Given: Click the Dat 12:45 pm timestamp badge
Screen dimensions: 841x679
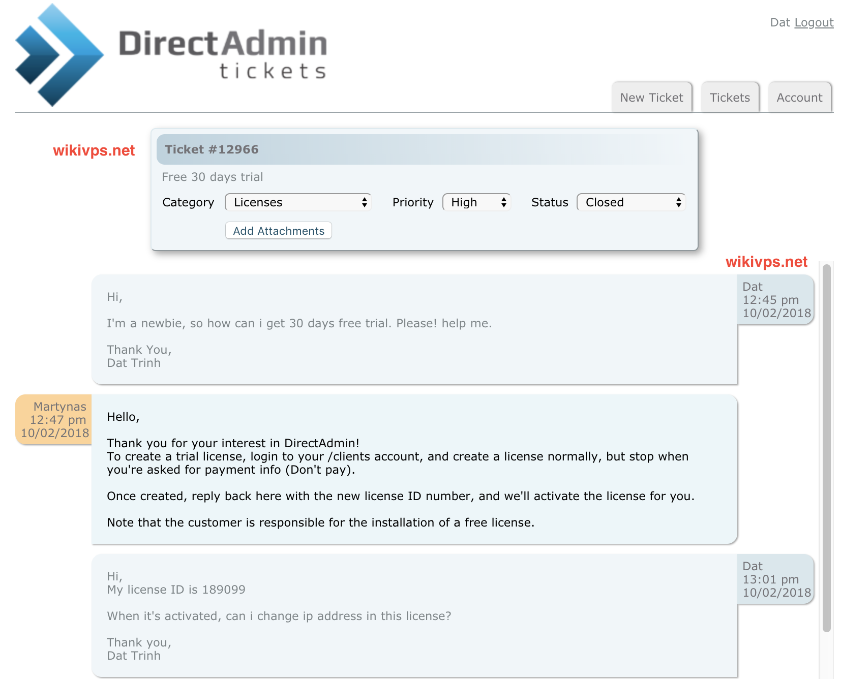Looking at the screenshot, I should pos(776,300).
